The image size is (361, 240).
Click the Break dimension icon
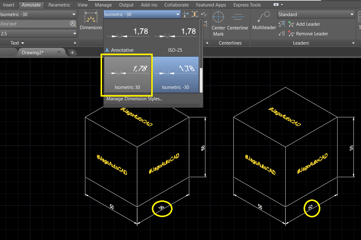click(x=185, y=15)
